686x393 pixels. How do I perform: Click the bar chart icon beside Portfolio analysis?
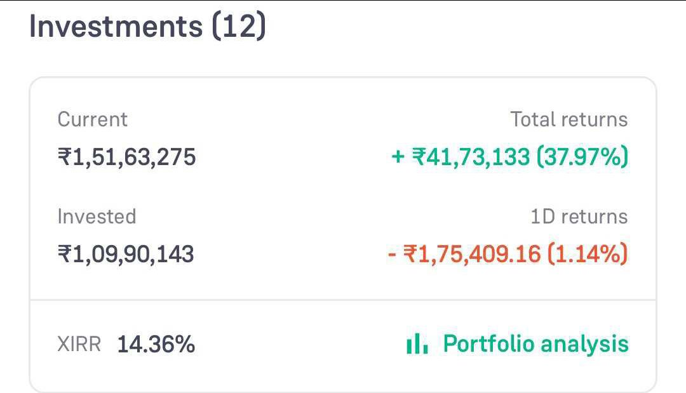pos(417,343)
